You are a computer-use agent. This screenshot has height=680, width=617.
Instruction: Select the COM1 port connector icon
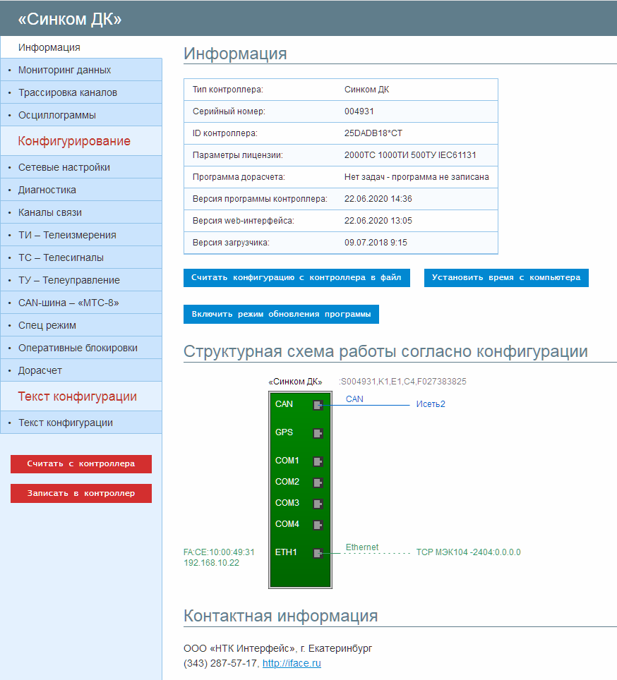pos(318,461)
